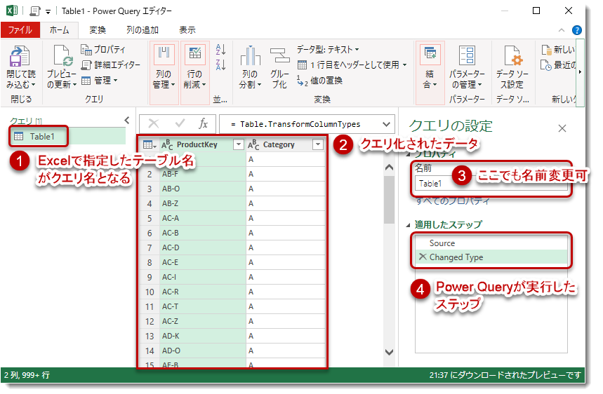Click the AD-K cell in row 13
Image resolution: width=603 pixels, height=394 pixels.
point(203,336)
